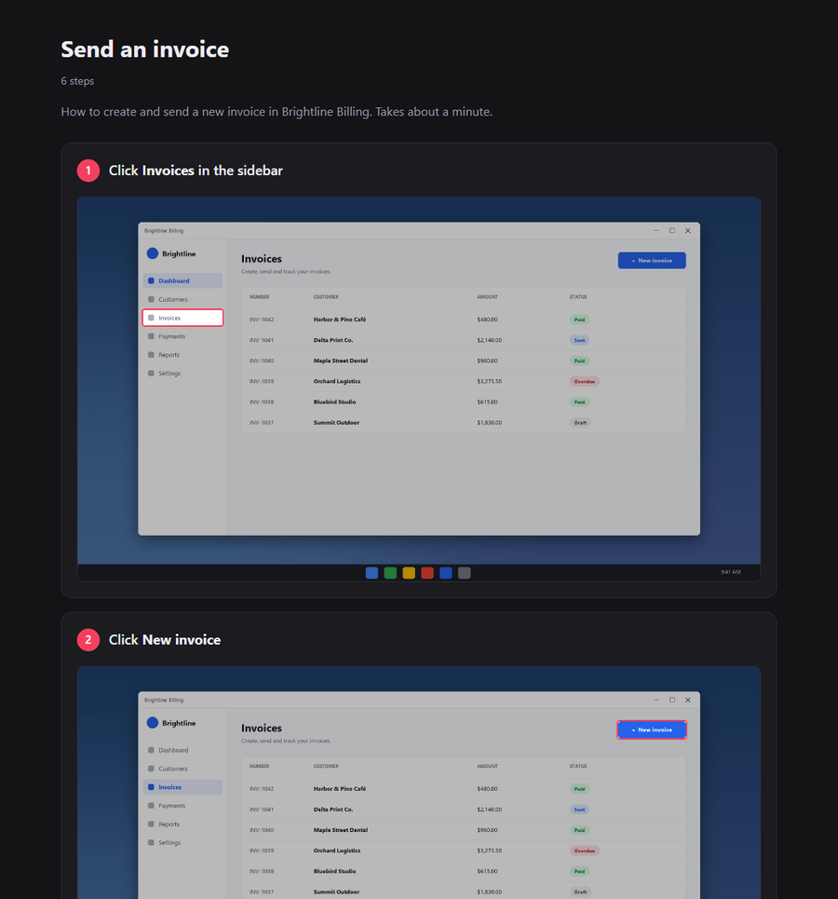Select Reports in step 2 screenshot sidebar
The image size is (838, 899).
click(x=182, y=824)
